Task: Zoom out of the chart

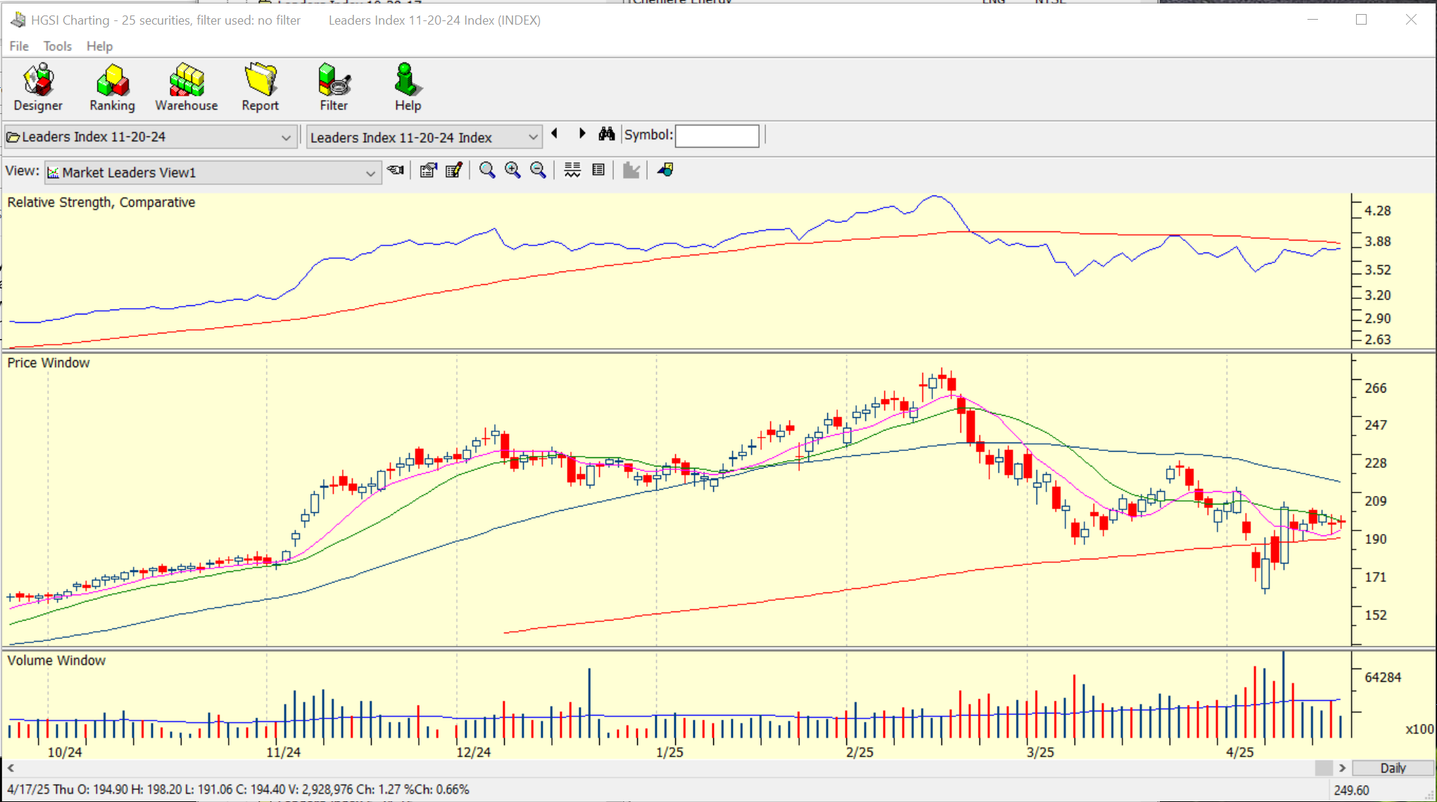Action: tap(538, 170)
